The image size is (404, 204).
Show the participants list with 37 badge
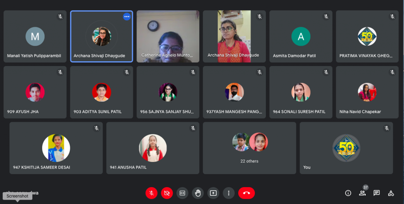coord(363,193)
